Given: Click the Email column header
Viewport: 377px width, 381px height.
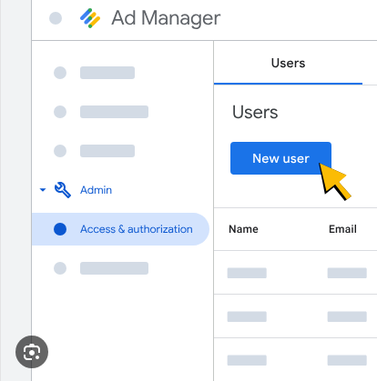Looking at the screenshot, I should pyautogui.click(x=342, y=229).
